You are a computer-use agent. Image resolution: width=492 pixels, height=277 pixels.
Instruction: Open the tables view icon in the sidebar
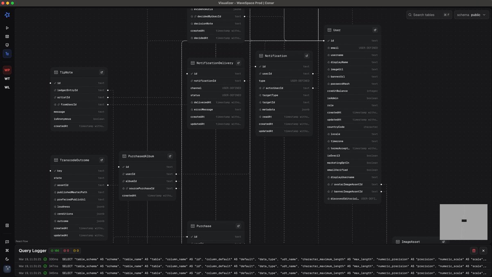[x=7, y=36]
